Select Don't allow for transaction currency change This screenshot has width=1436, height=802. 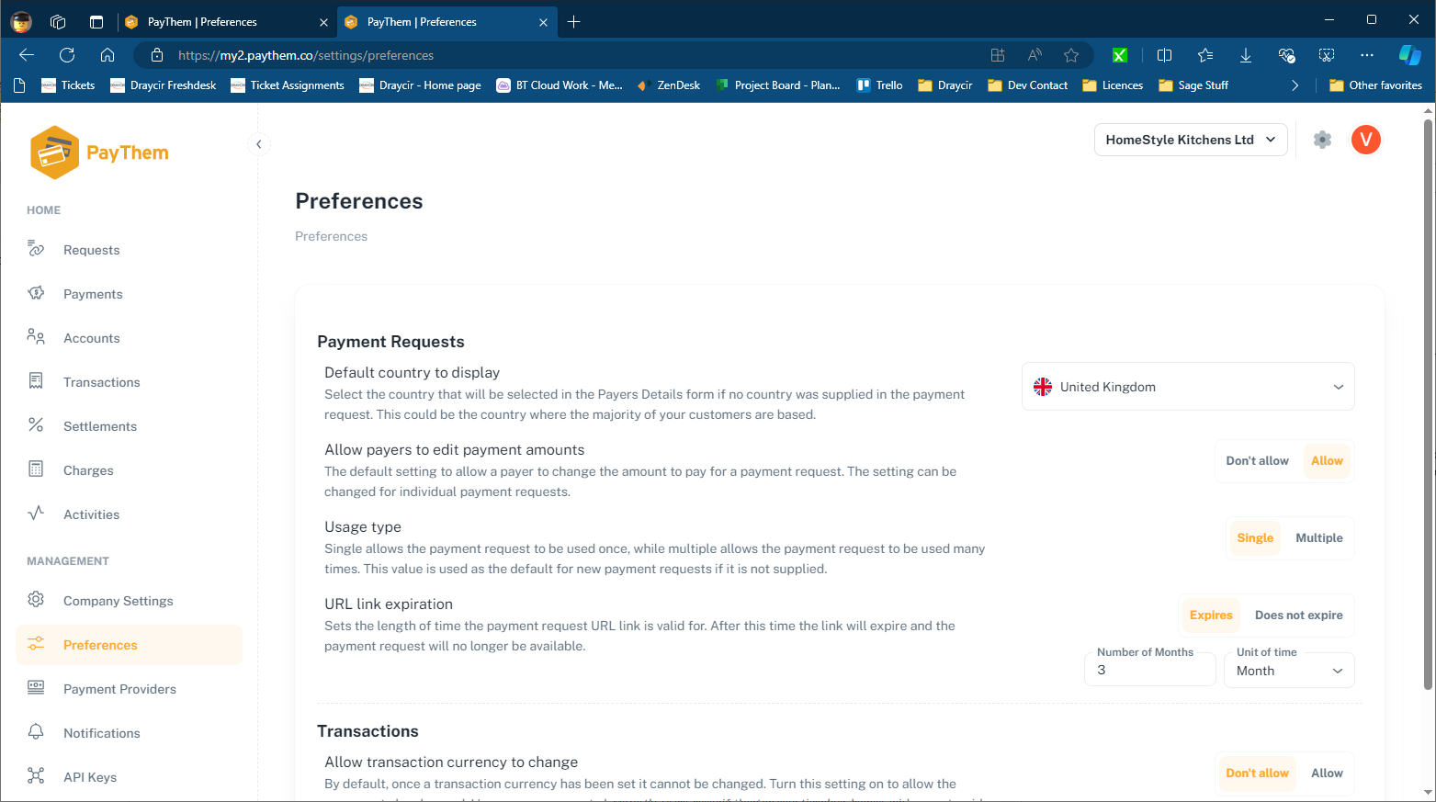[1257, 774]
